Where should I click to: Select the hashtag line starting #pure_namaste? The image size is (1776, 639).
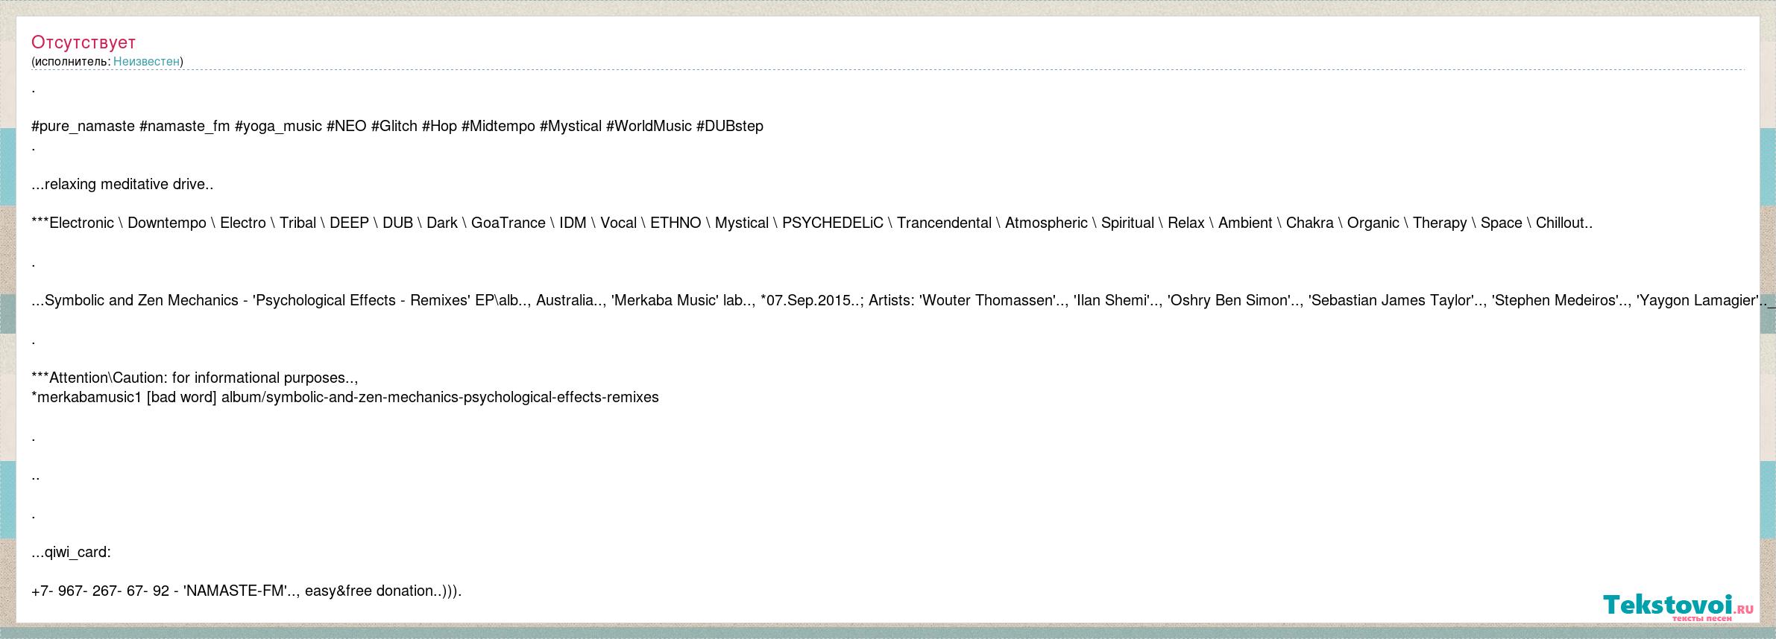click(x=397, y=126)
